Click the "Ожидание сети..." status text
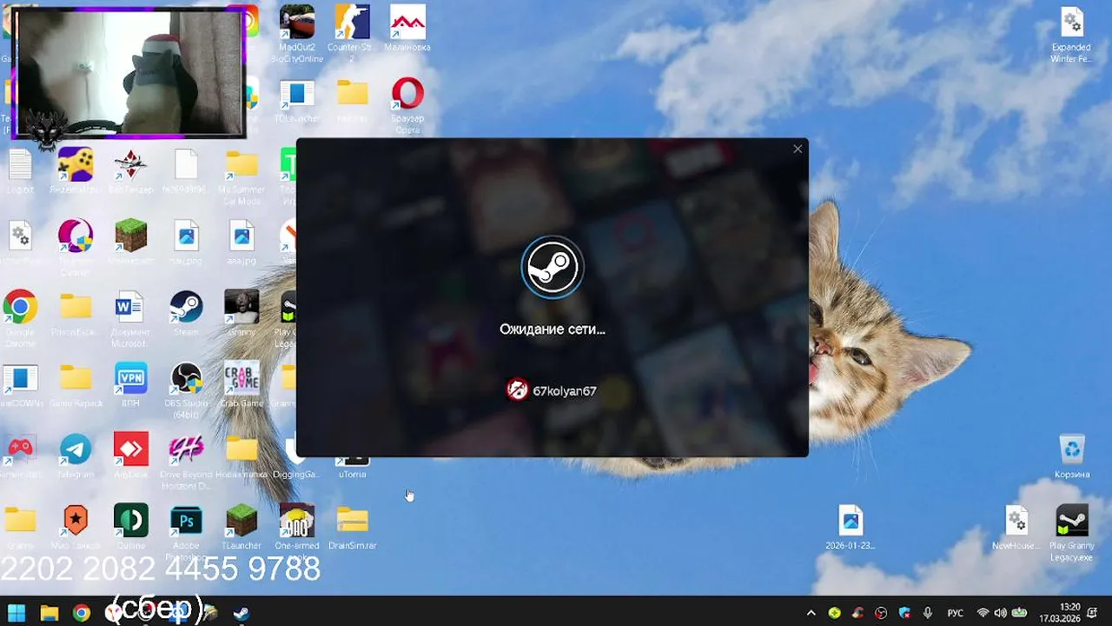Viewport: 1112px width, 626px height. click(x=553, y=330)
